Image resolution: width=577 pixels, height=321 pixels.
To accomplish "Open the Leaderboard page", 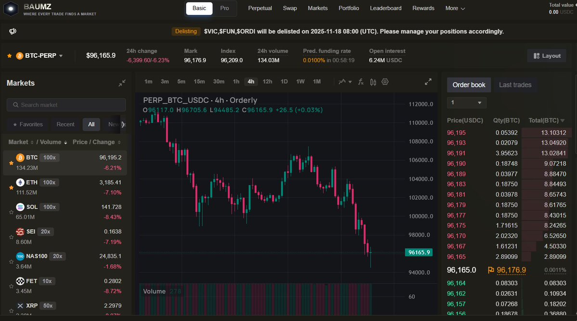I will click(385, 8).
